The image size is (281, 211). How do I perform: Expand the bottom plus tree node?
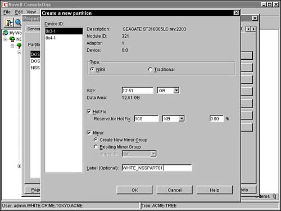click(19, 166)
